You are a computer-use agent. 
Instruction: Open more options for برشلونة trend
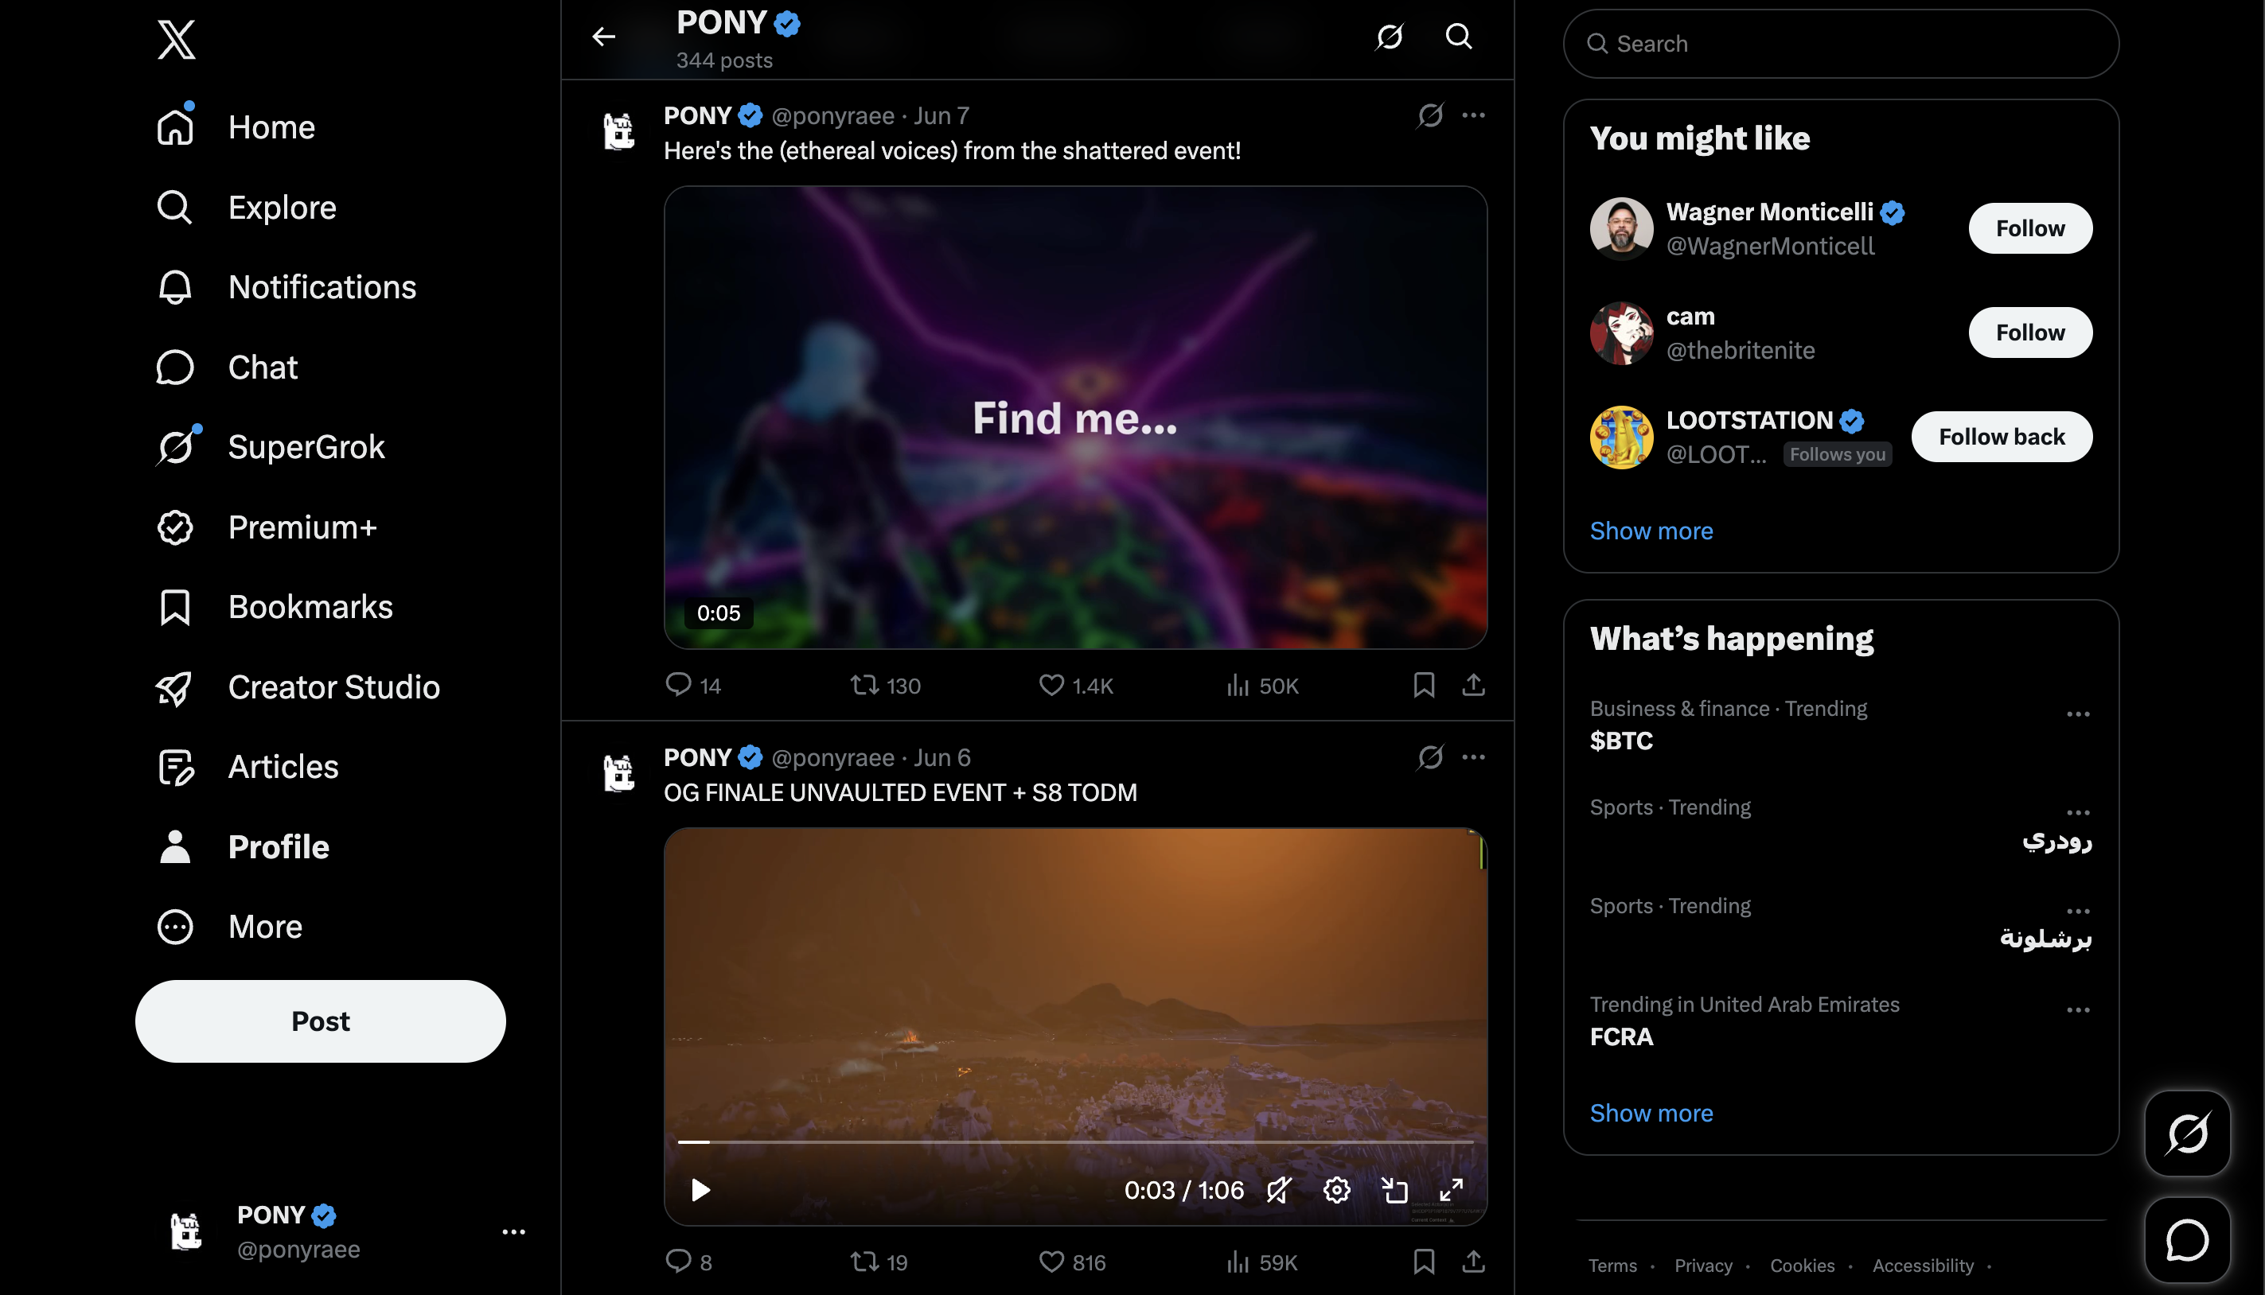[x=2078, y=912]
